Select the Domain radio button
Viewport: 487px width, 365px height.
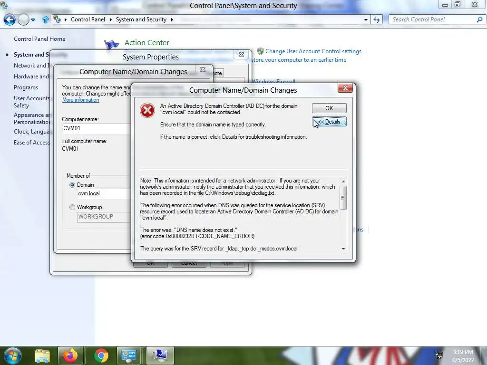click(72, 185)
